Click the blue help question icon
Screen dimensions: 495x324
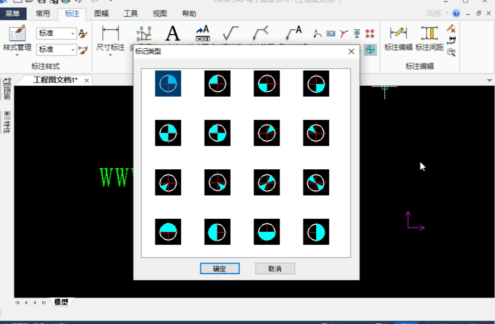point(456,13)
